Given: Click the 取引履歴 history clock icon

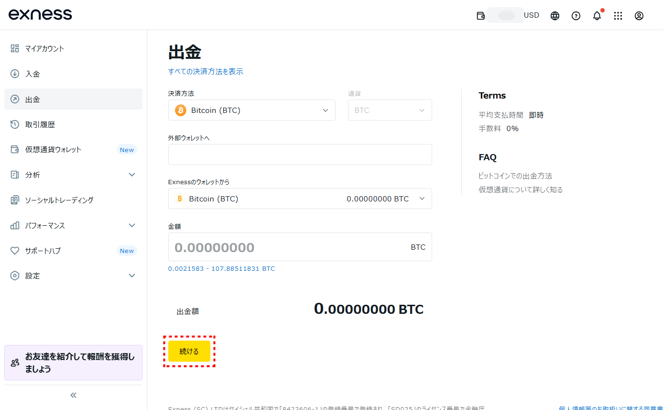Looking at the screenshot, I should [x=15, y=124].
